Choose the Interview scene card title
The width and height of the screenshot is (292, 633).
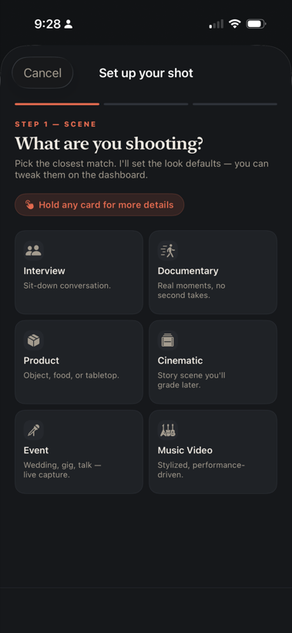(45, 271)
